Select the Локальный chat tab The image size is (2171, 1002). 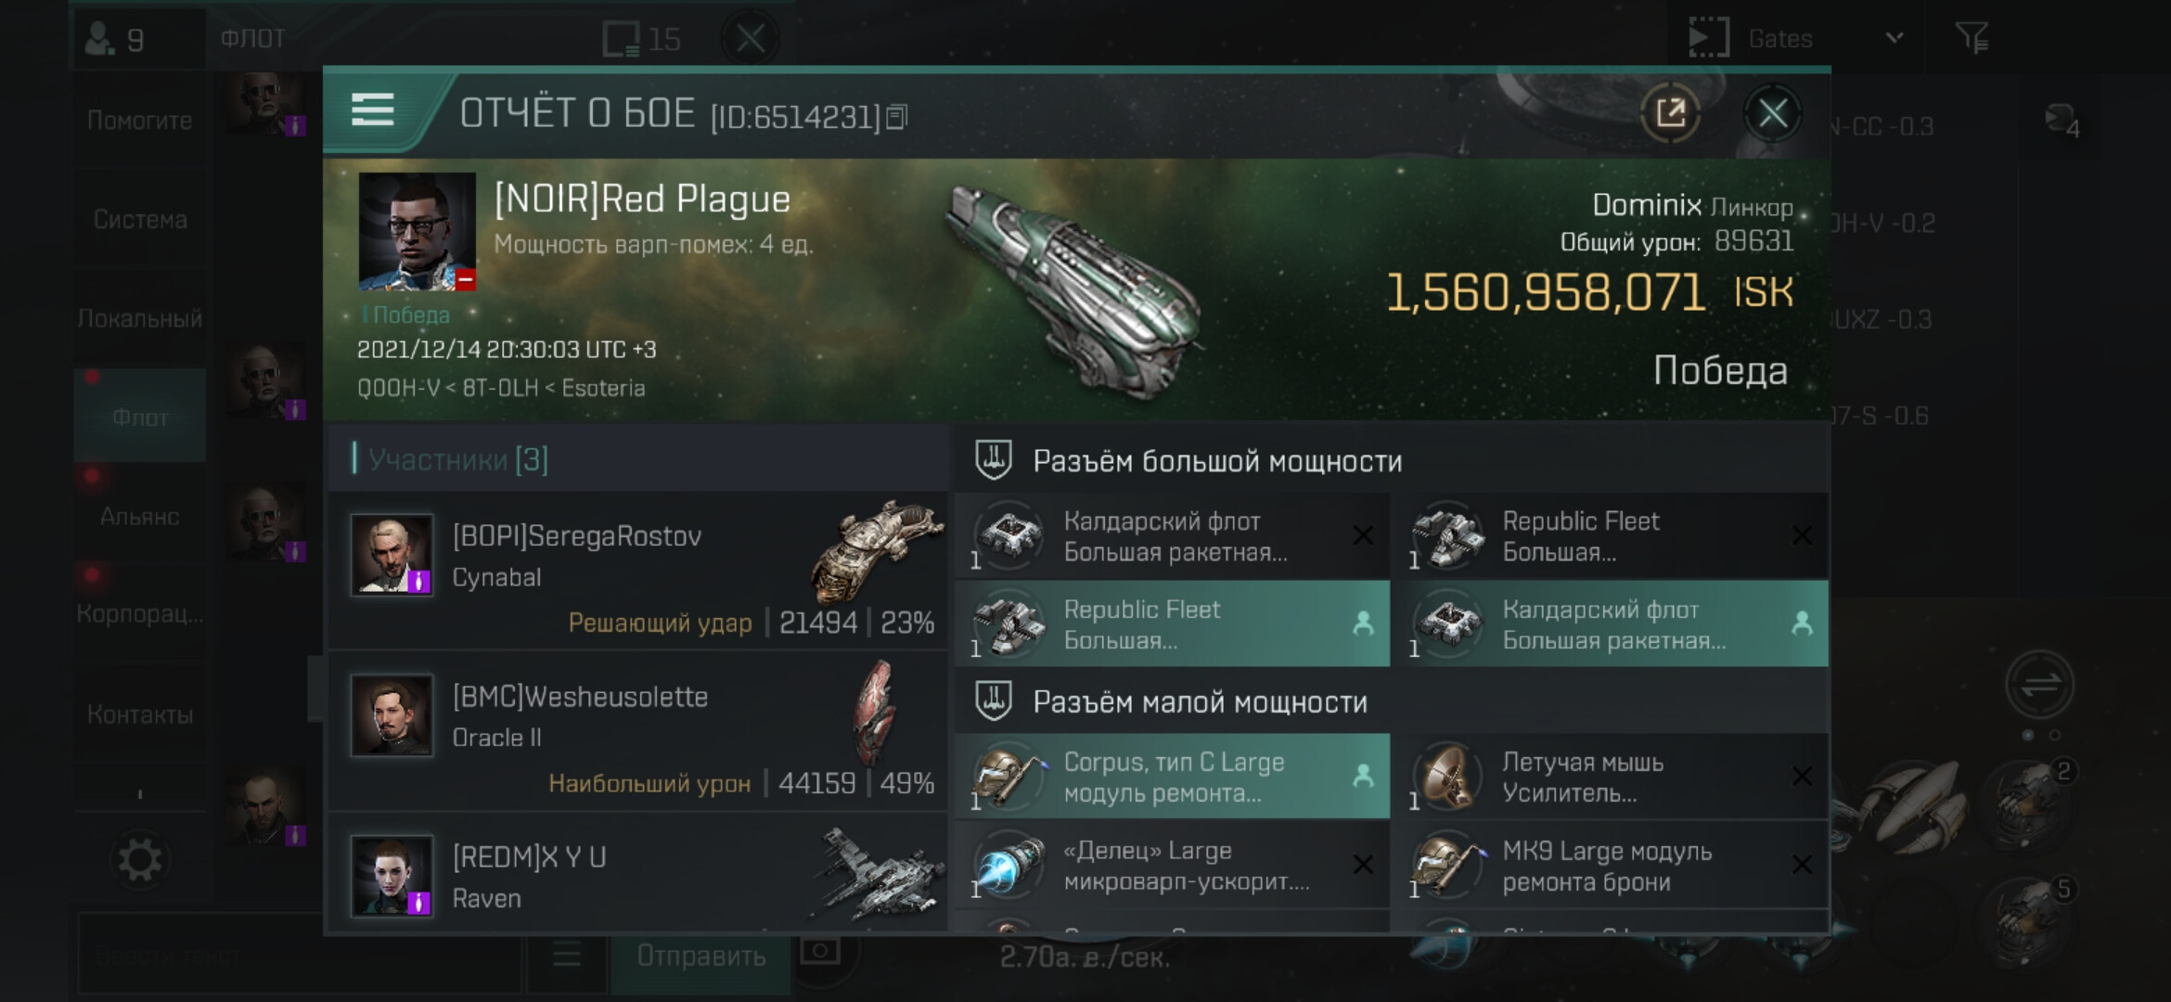[140, 318]
